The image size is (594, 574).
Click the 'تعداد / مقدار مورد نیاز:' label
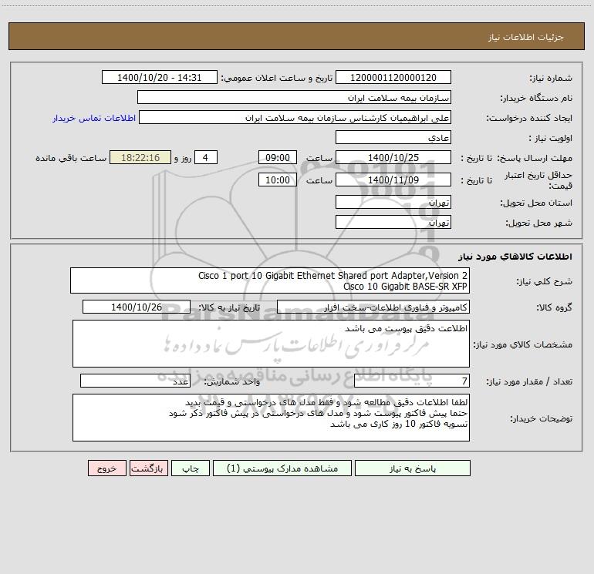(529, 381)
